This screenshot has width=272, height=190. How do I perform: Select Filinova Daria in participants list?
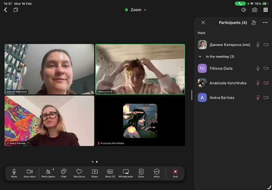[221, 68]
